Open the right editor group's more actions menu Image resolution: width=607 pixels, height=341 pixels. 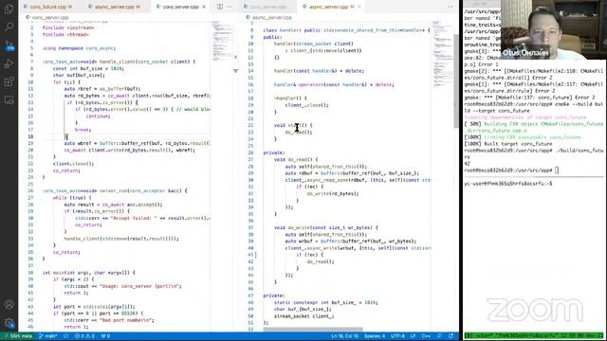pos(451,7)
